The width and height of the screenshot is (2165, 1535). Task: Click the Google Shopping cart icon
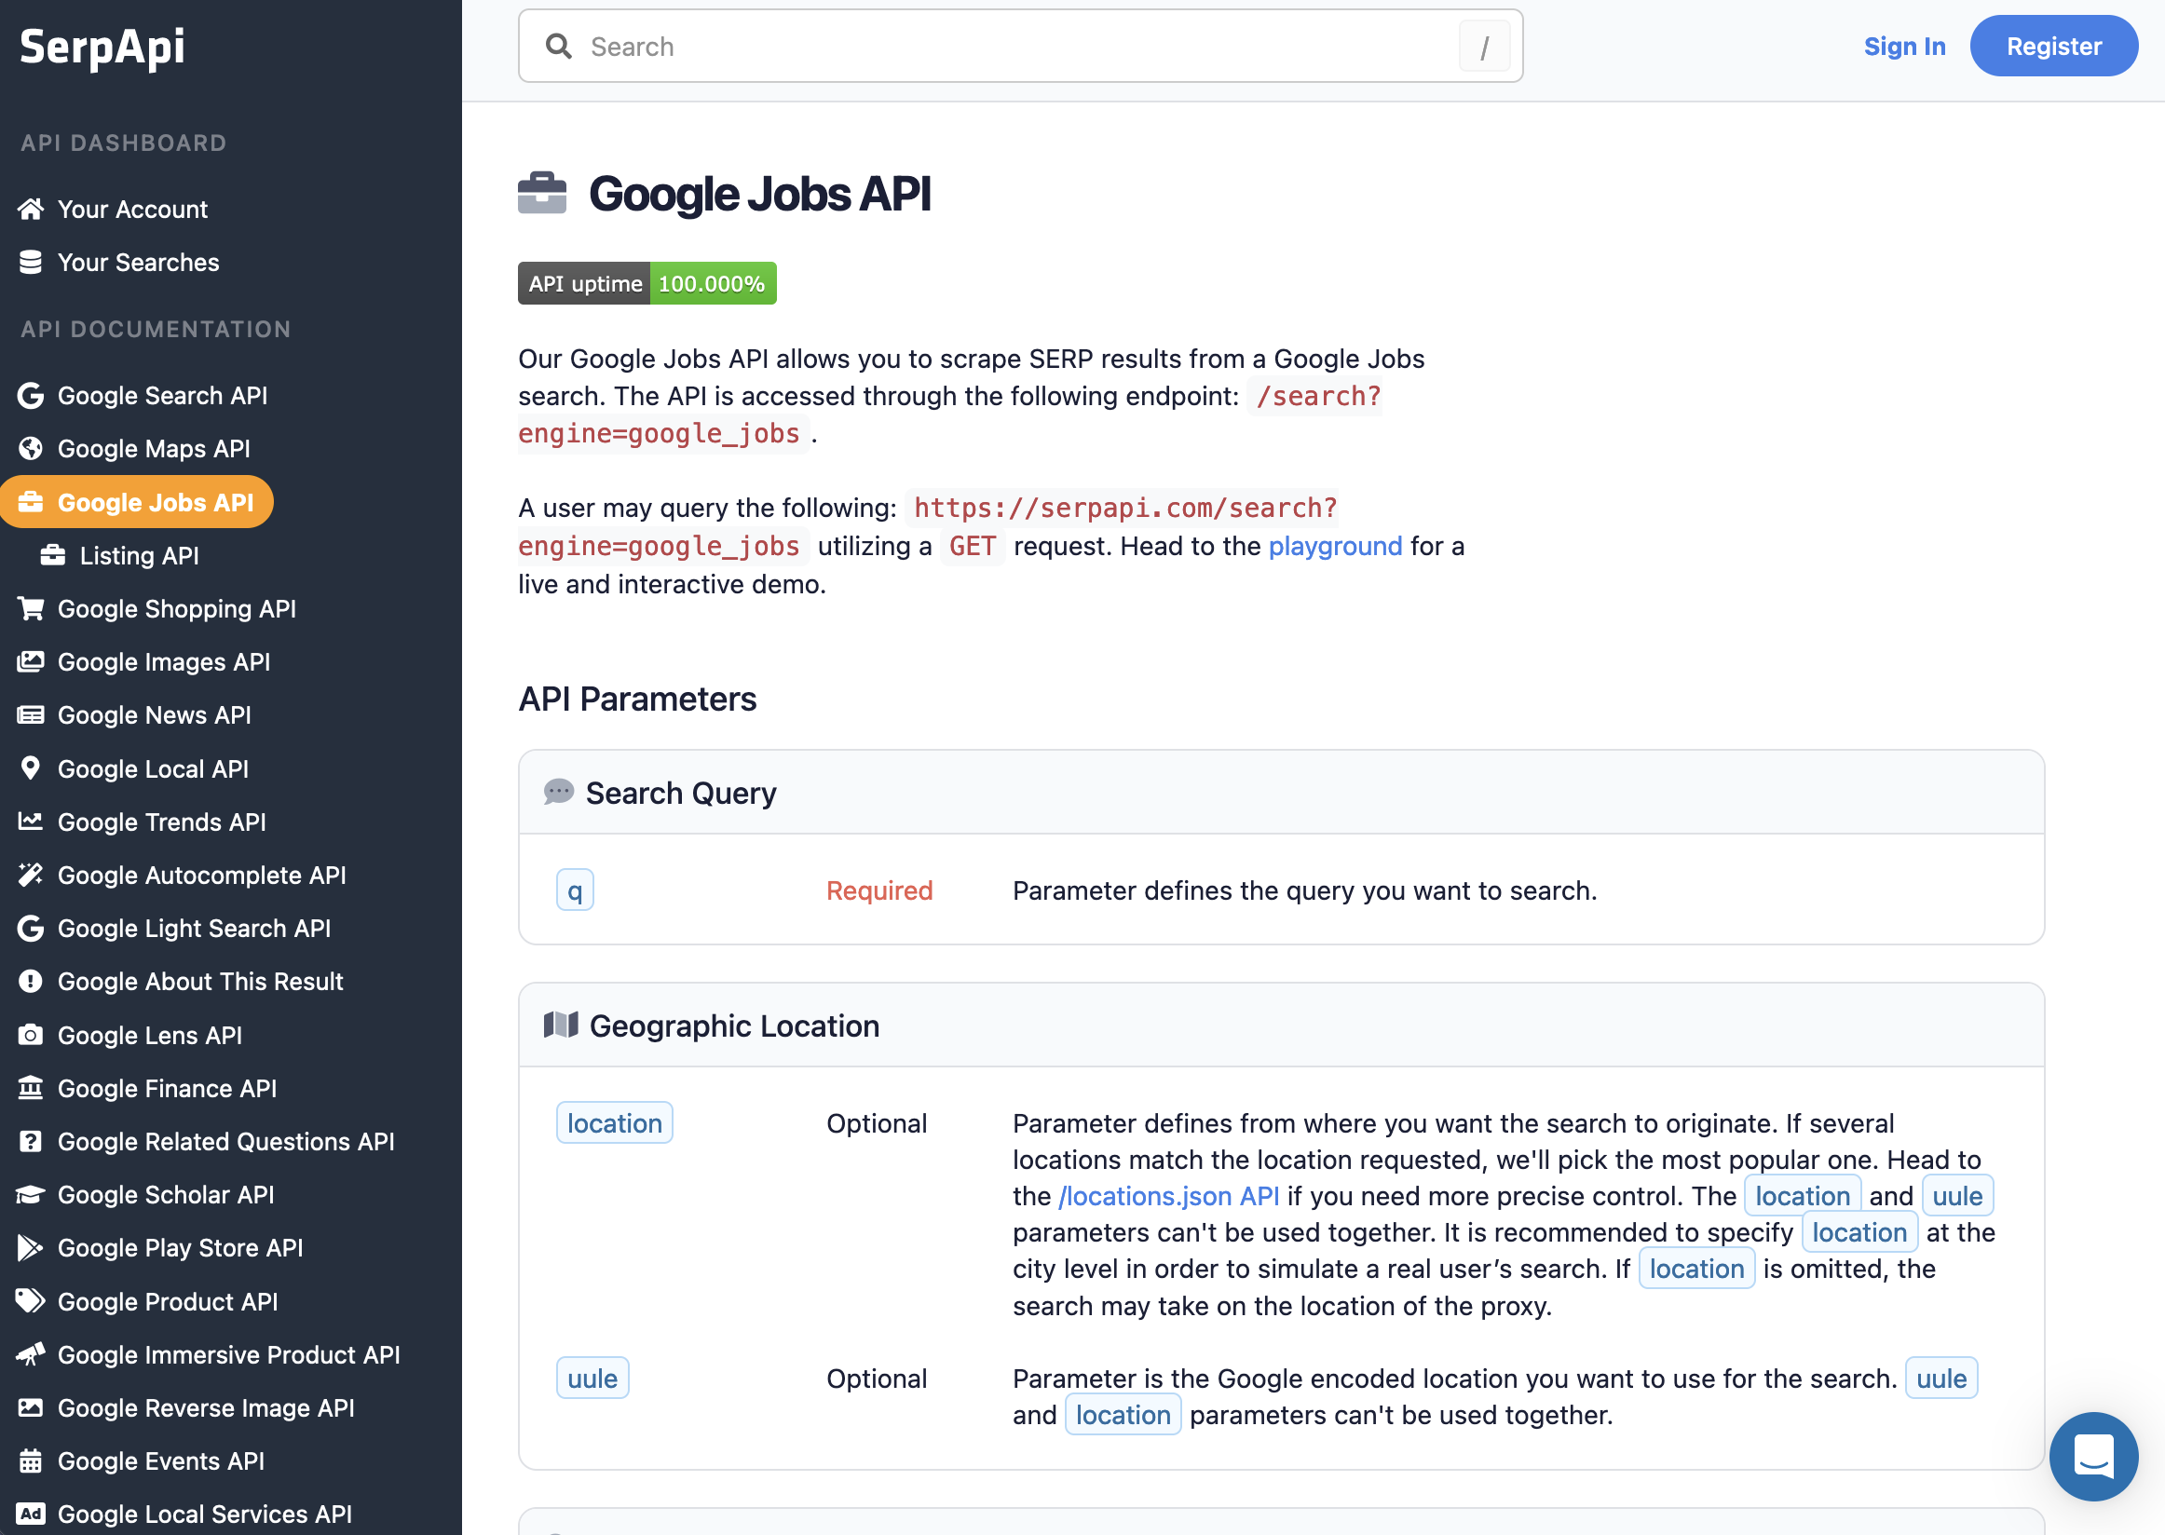[30, 609]
